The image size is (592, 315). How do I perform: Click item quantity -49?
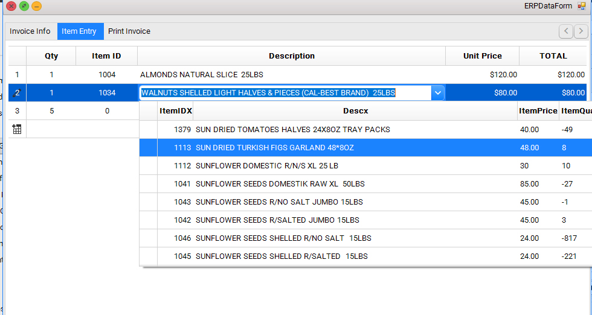[567, 129]
